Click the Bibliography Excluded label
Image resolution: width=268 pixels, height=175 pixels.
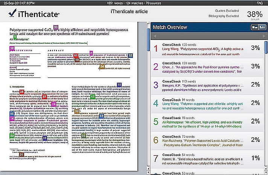coord(224,16)
